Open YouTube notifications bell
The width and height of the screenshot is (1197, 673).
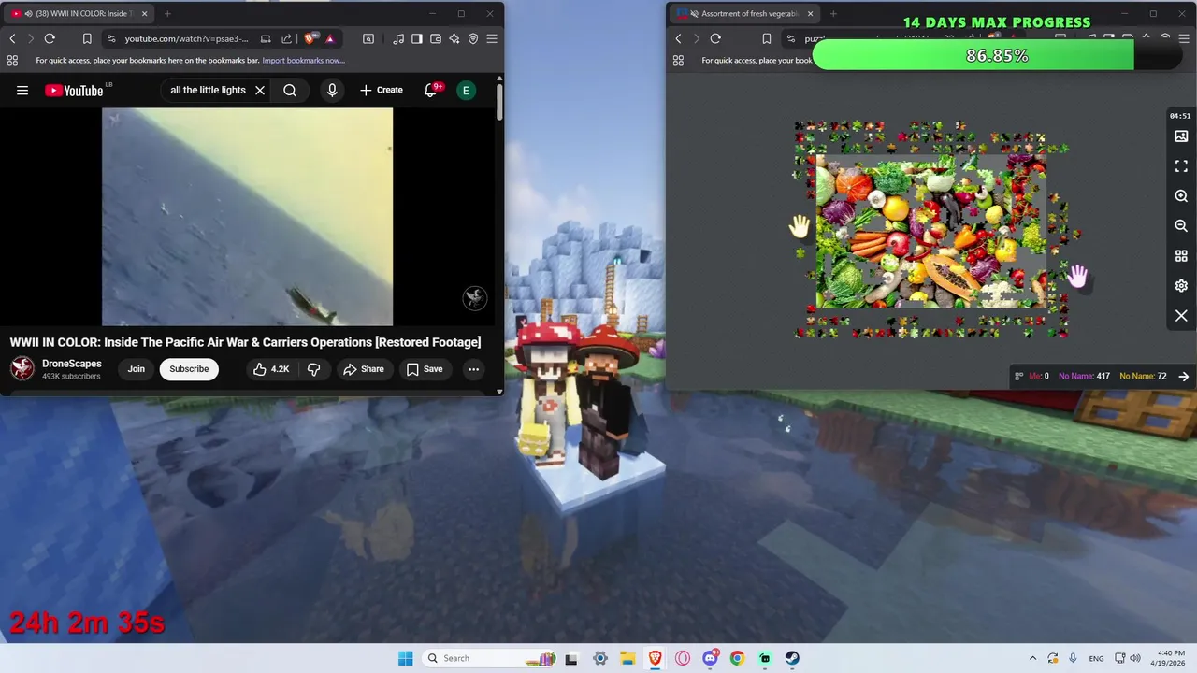tap(431, 91)
